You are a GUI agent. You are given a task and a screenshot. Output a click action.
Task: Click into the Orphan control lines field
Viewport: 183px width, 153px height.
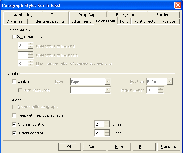coord(100,124)
